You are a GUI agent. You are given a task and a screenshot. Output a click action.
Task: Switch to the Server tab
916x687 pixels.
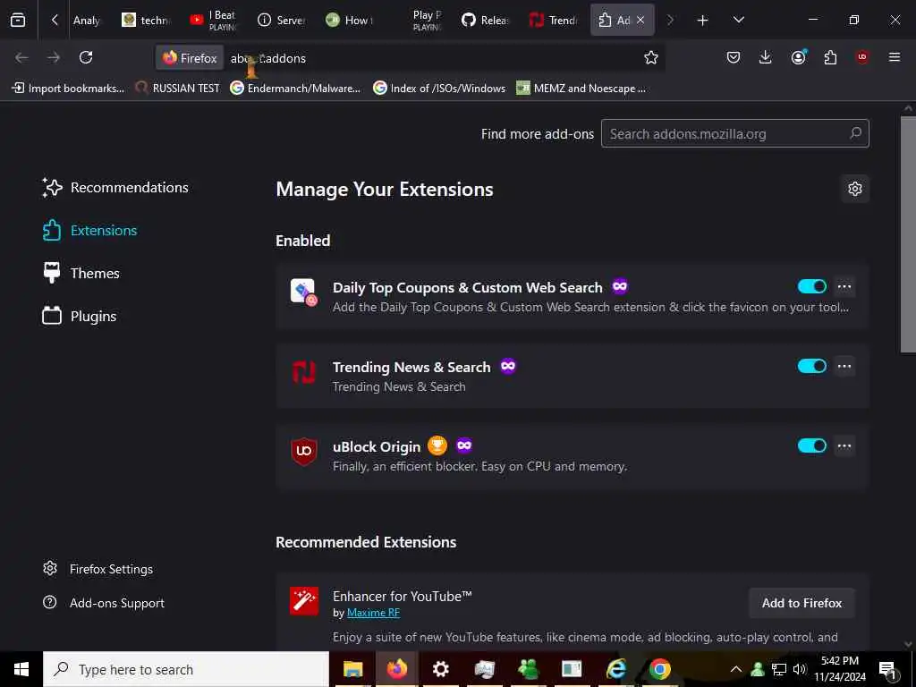point(282,21)
